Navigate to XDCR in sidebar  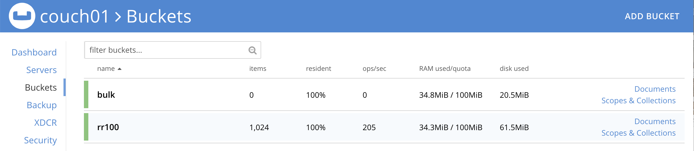(45, 123)
